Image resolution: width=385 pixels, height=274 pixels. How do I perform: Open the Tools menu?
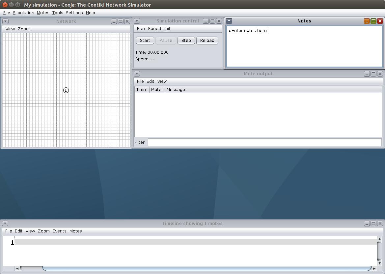pyautogui.click(x=57, y=13)
